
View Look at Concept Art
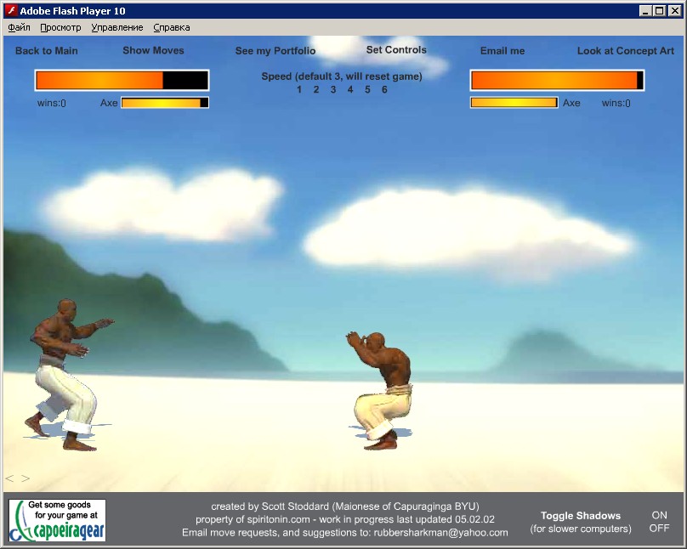pos(624,51)
